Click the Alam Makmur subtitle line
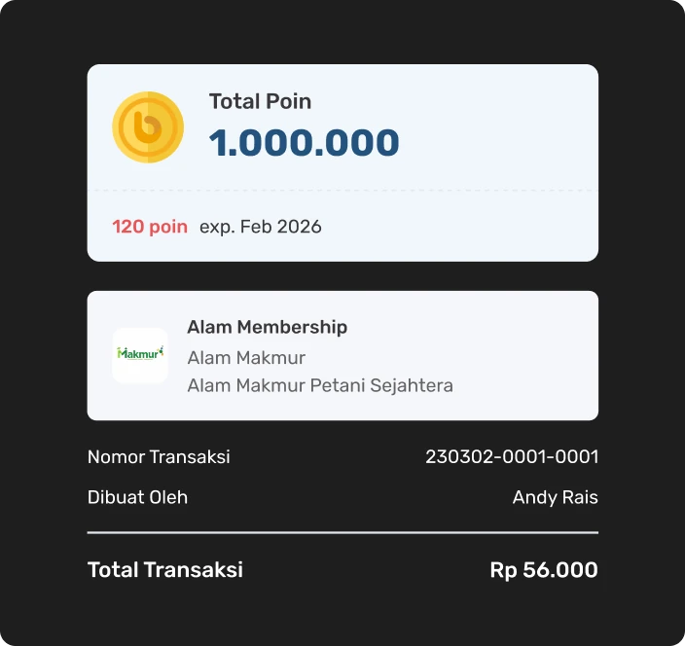The image size is (685, 646). coord(246,357)
